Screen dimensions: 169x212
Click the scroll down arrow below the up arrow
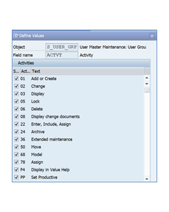click(x=147, y=84)
